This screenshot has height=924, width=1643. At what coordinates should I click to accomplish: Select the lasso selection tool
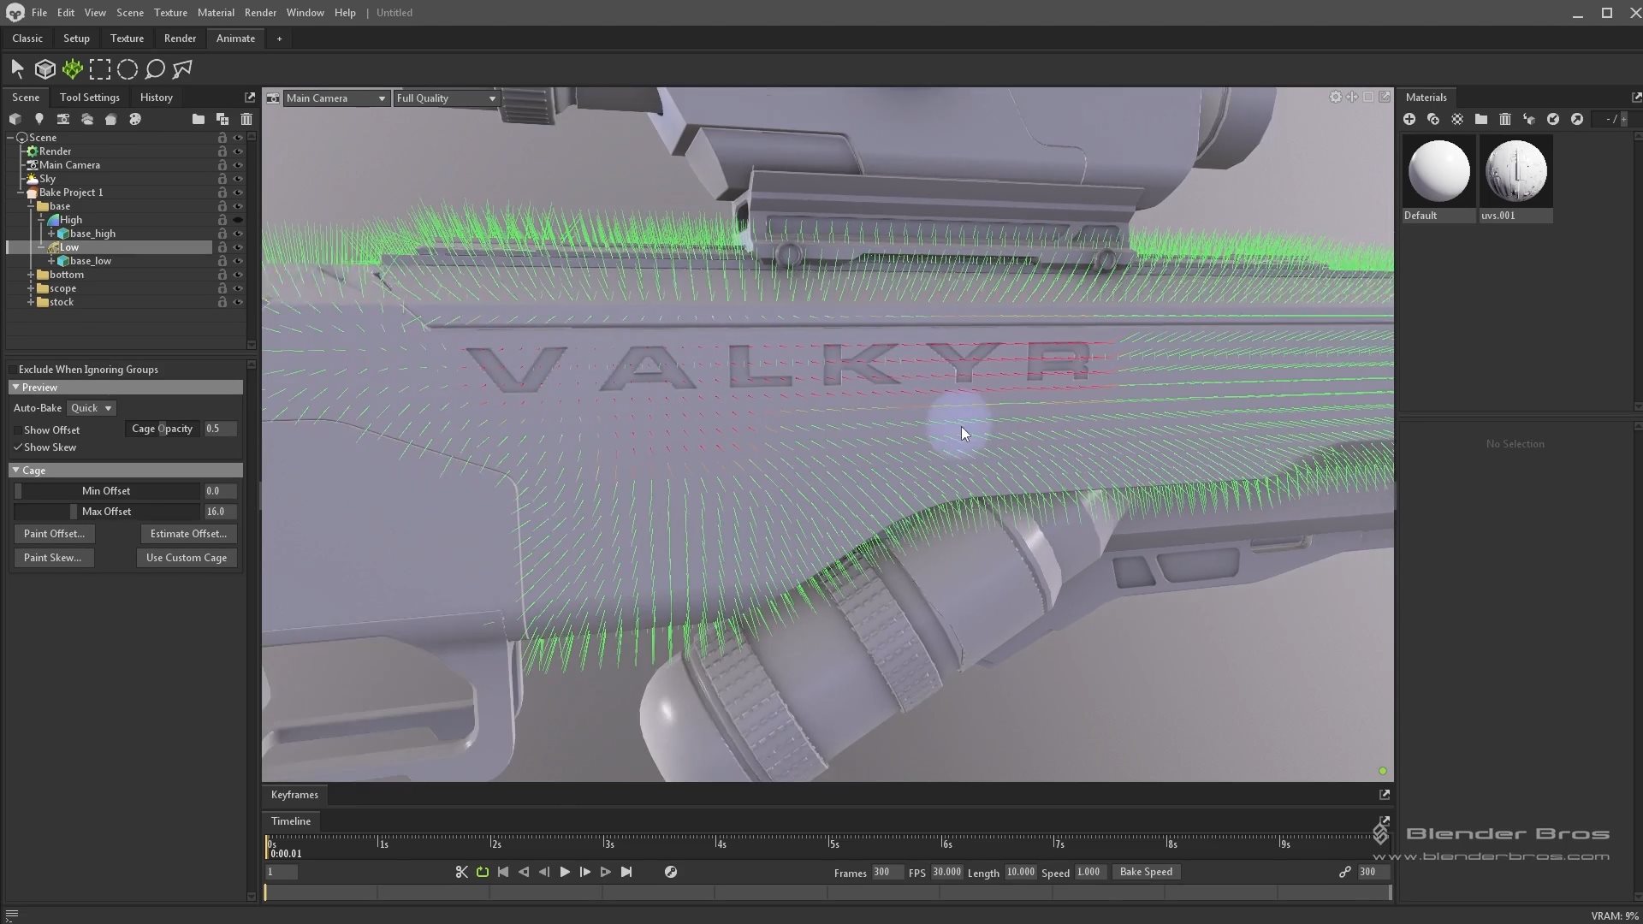155,69
